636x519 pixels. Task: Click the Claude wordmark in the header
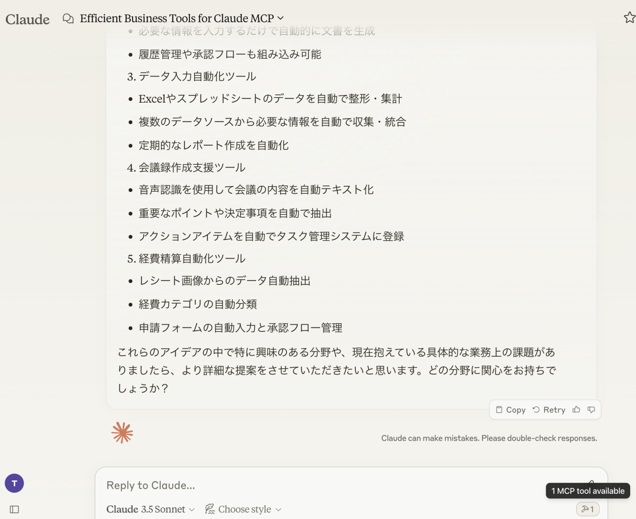pyautogui.click(x=27, y=19)
